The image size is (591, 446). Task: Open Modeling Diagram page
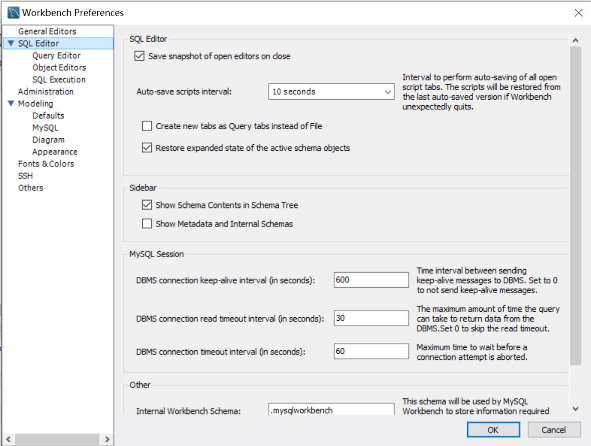pyautogui.click(x=48, y=140)
